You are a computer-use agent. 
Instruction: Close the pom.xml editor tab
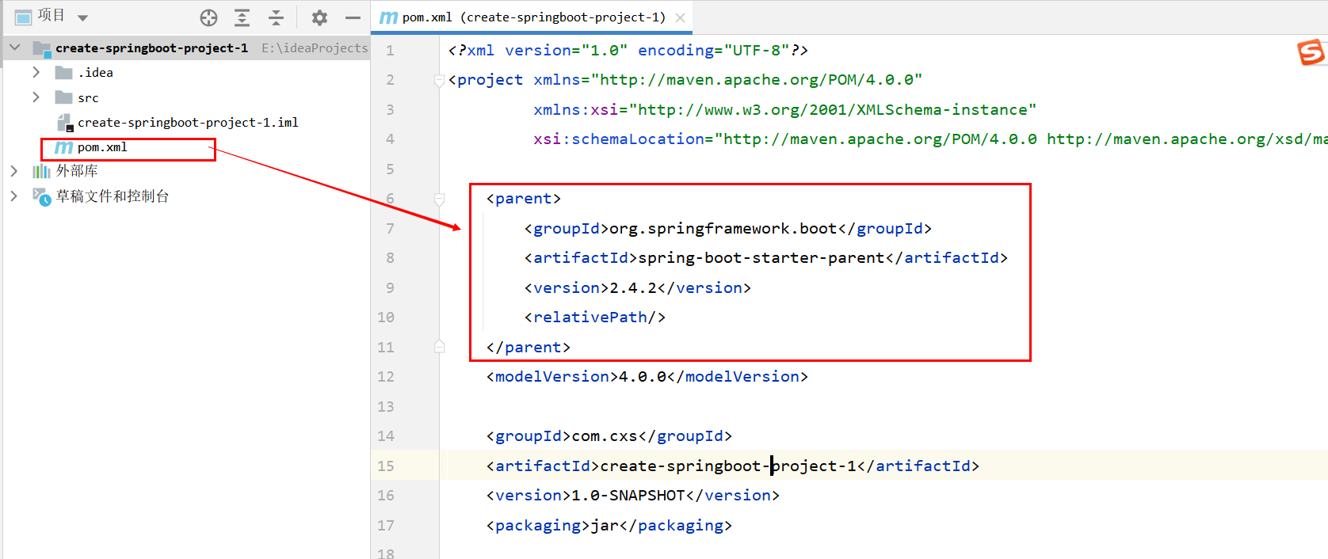[x=680, y=17]
